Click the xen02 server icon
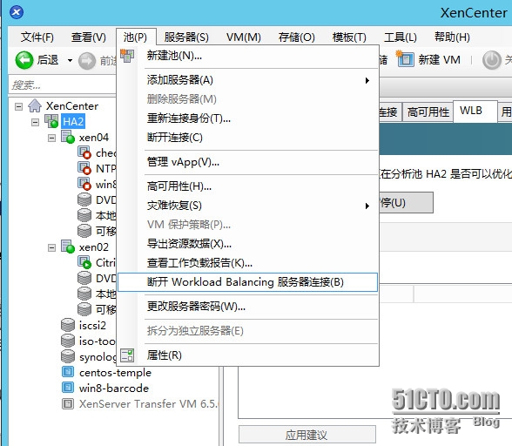Image resolution: width=512 pixels, height=446 pixels. pyautogui.click(x=68, y=247)
